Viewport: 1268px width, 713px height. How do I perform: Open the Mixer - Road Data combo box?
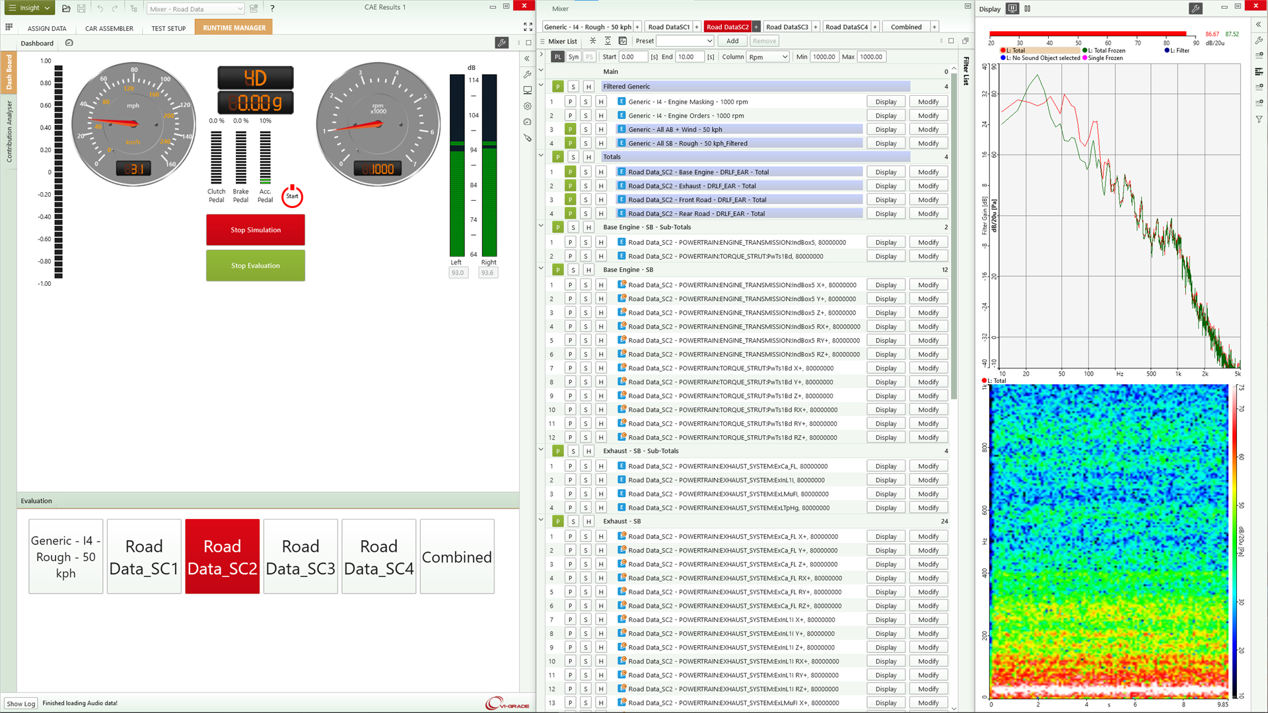click(195, 9)
